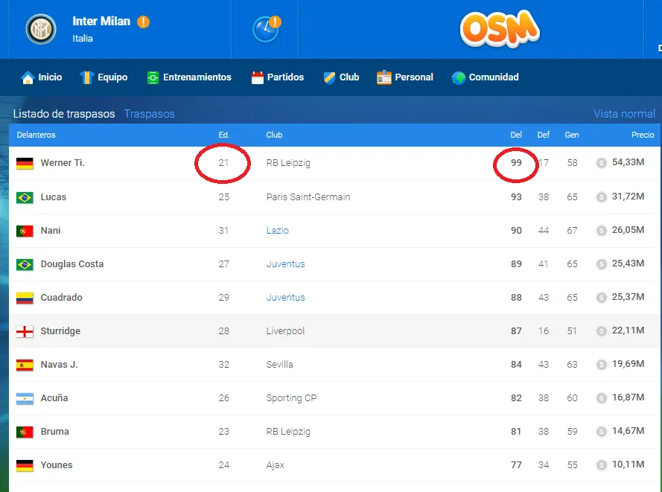
Task: Open the Equipo menu
Action: pyautogui.click(x=104, y=77)
